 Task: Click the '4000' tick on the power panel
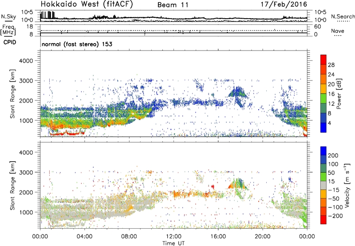click(26, 61)
